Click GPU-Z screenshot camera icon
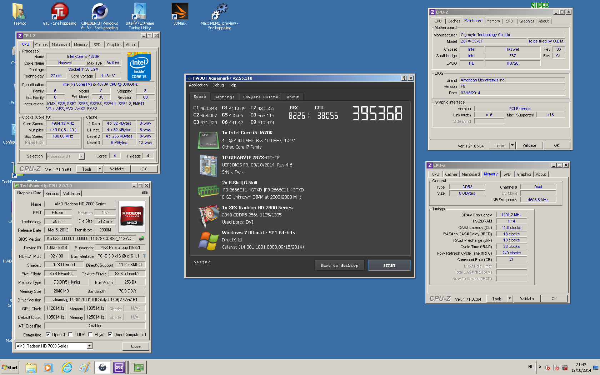Screen dimensions: 600x375 [x=144, y=193]
